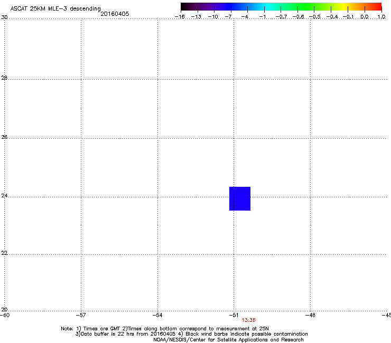Click the color bar label -0.6
This screenshot has height=343, width=391.
click(x=298, y=17)
